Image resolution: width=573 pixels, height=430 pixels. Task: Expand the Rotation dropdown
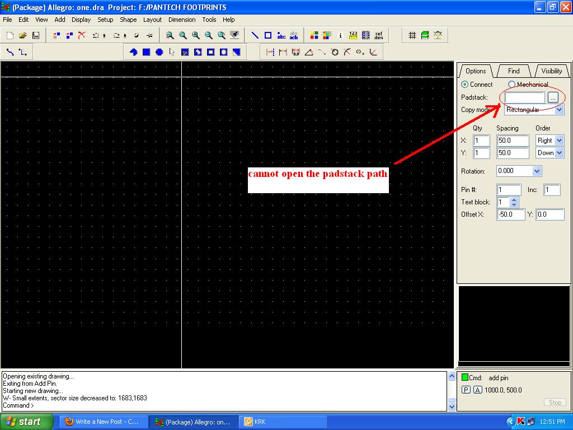pyautogui.click(x=537, y=171)
